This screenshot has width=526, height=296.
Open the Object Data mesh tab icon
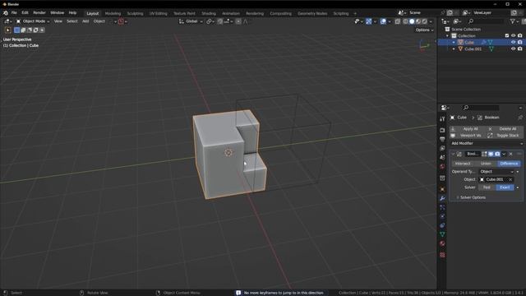[442, 234]
